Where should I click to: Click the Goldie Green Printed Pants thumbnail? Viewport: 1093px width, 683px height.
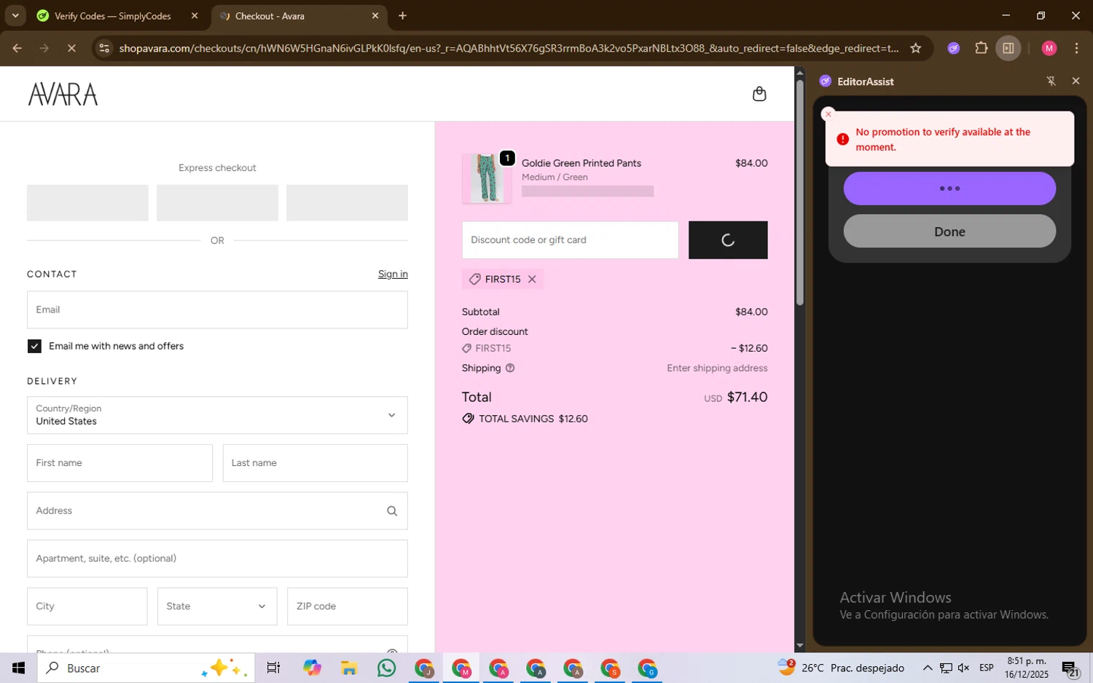(x=487, y=178)
